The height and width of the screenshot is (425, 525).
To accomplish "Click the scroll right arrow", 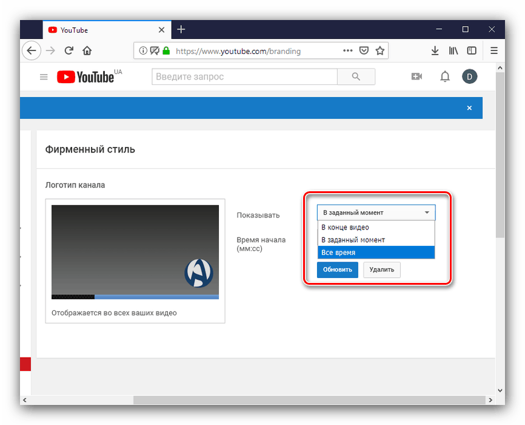I will [490, 400].
